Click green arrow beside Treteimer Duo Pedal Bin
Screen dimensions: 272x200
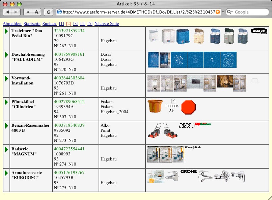[6, 31]
